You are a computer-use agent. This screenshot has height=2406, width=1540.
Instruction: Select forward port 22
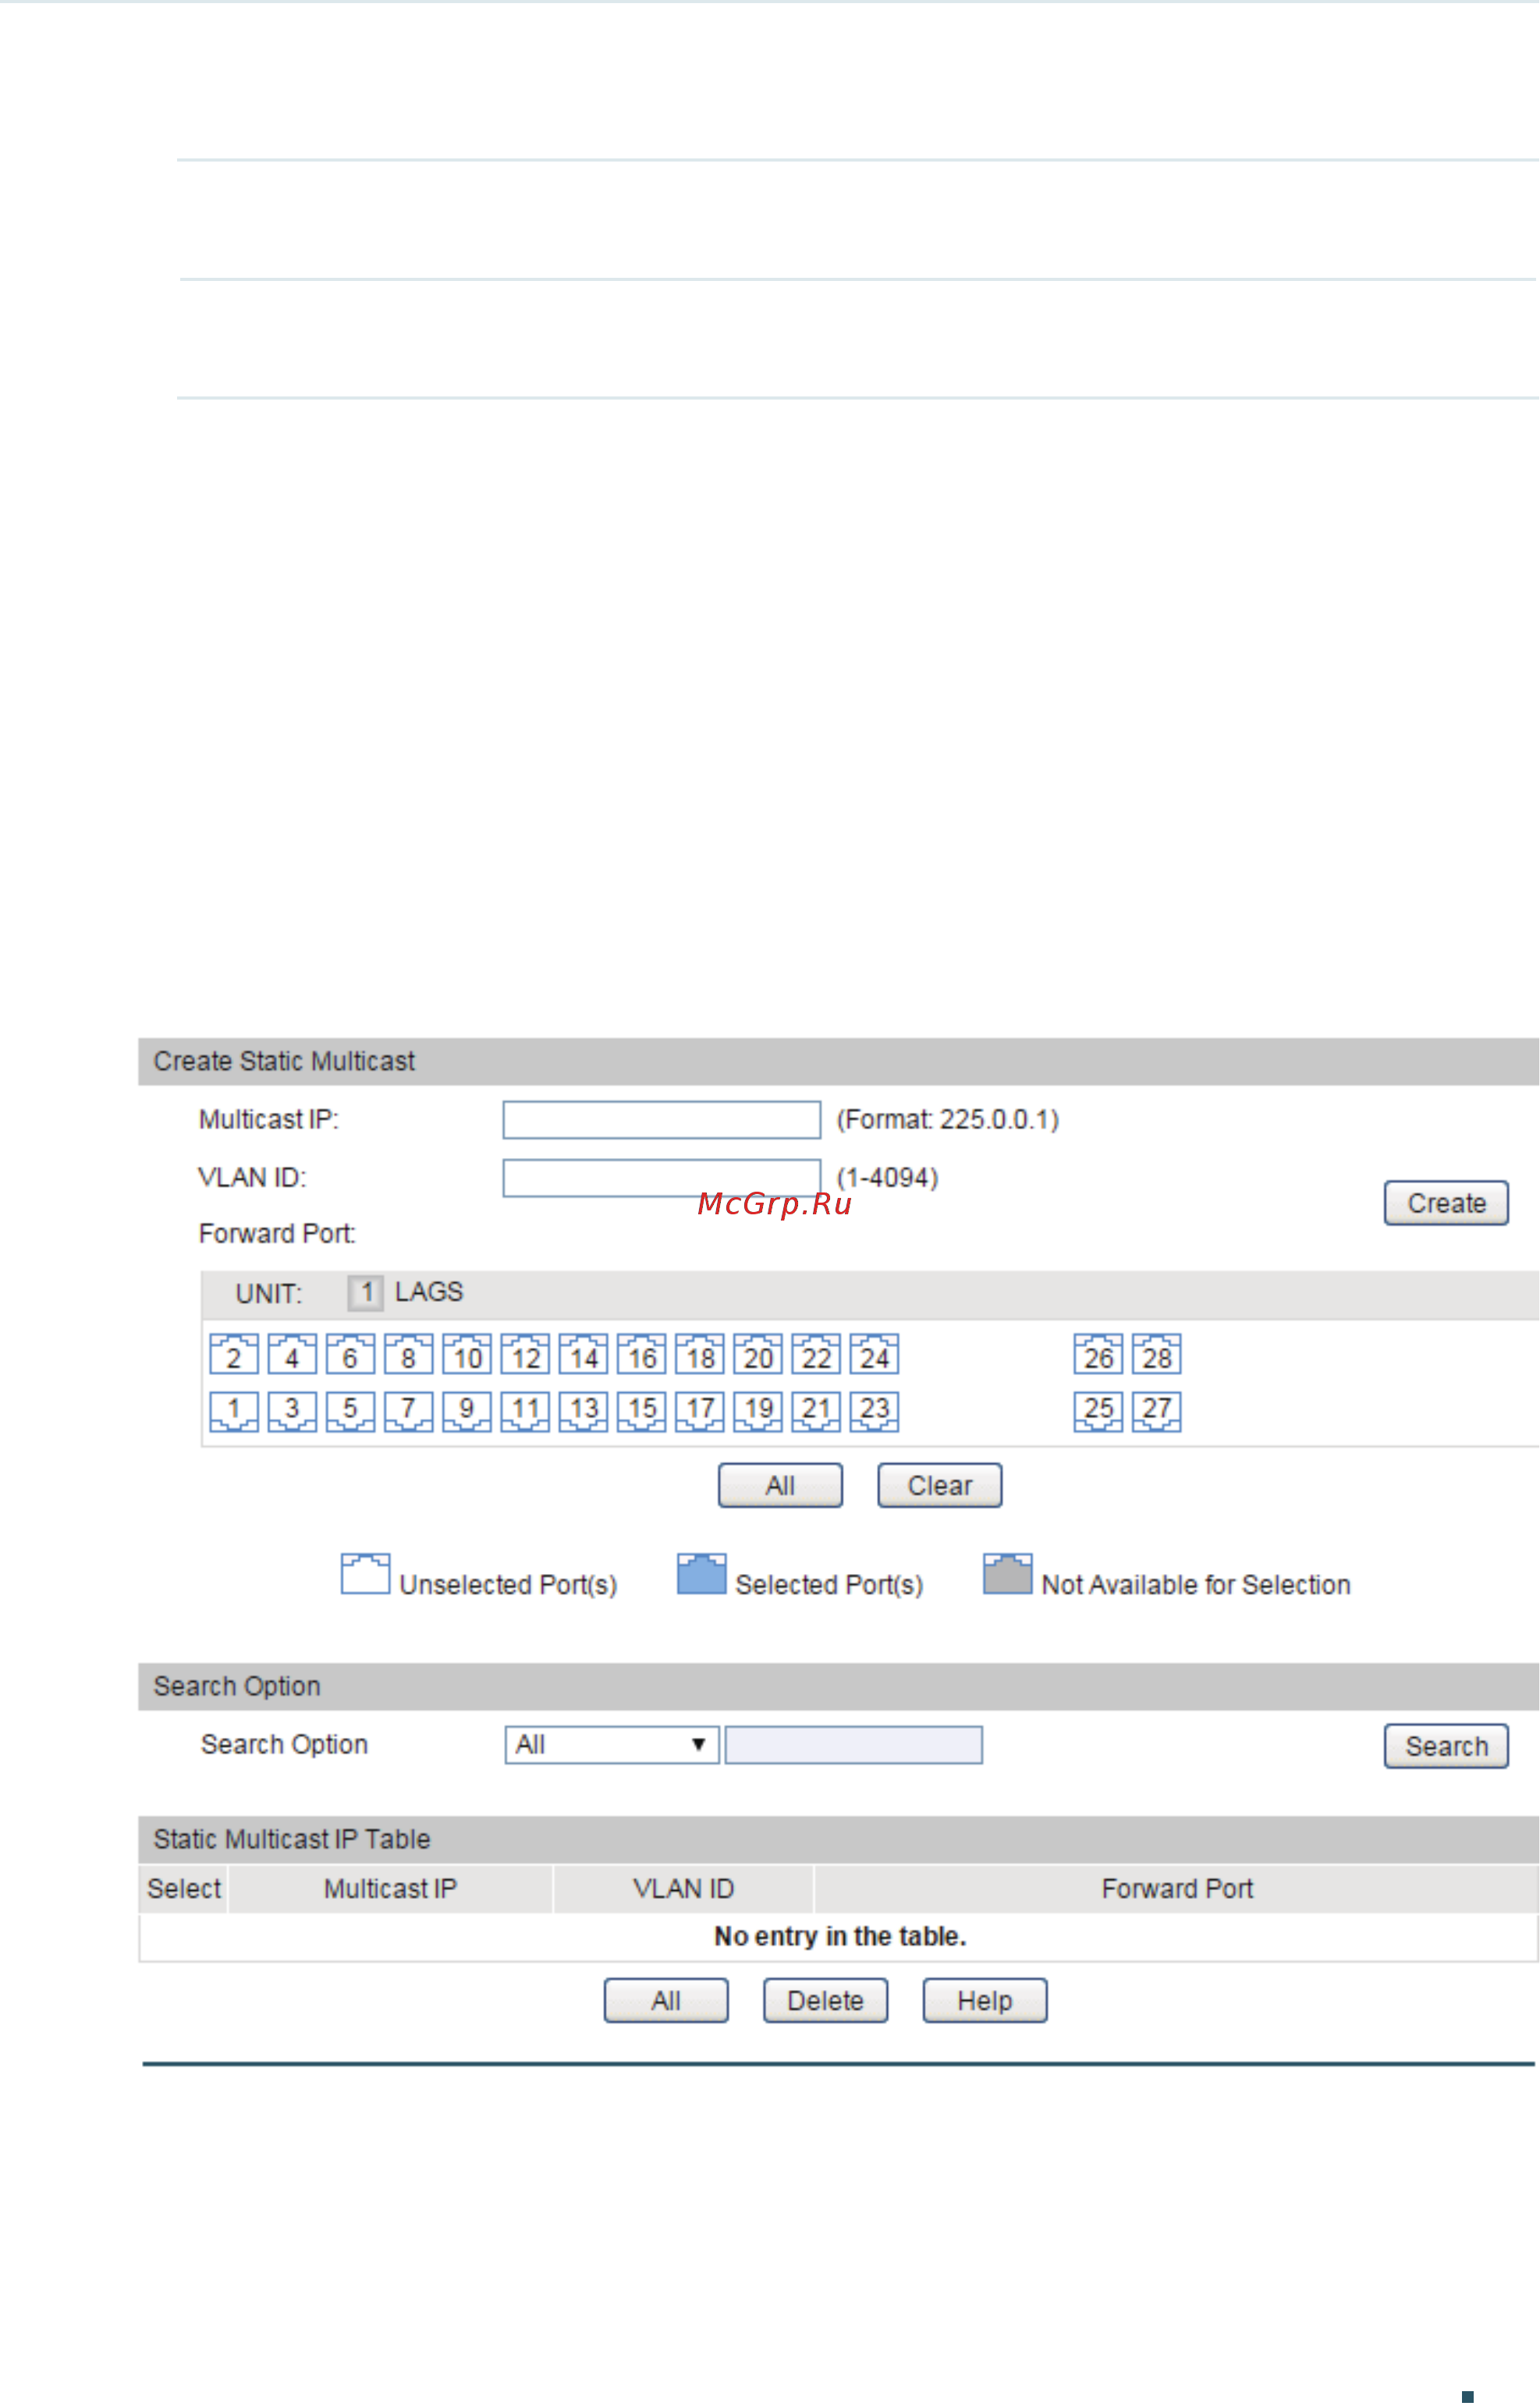click(815, 1355)
